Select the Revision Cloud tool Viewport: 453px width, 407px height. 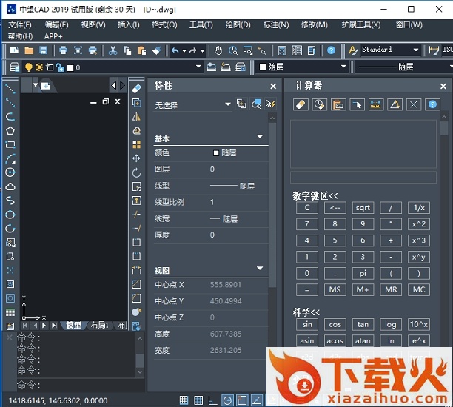10,186
